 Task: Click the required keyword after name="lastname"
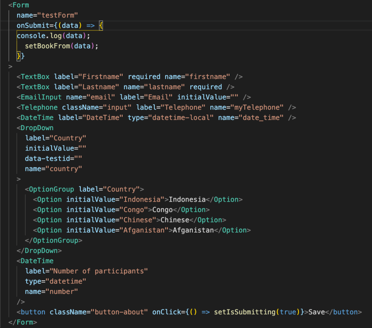pyautogui.click(x=206, y=87)
